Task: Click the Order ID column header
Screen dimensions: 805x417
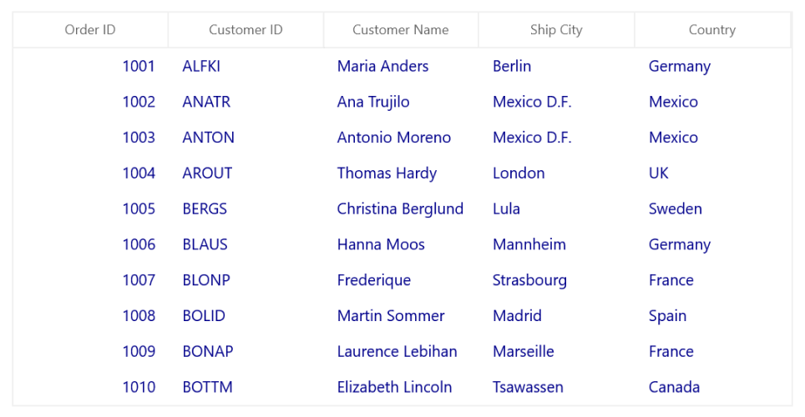Action: (90, 30)
